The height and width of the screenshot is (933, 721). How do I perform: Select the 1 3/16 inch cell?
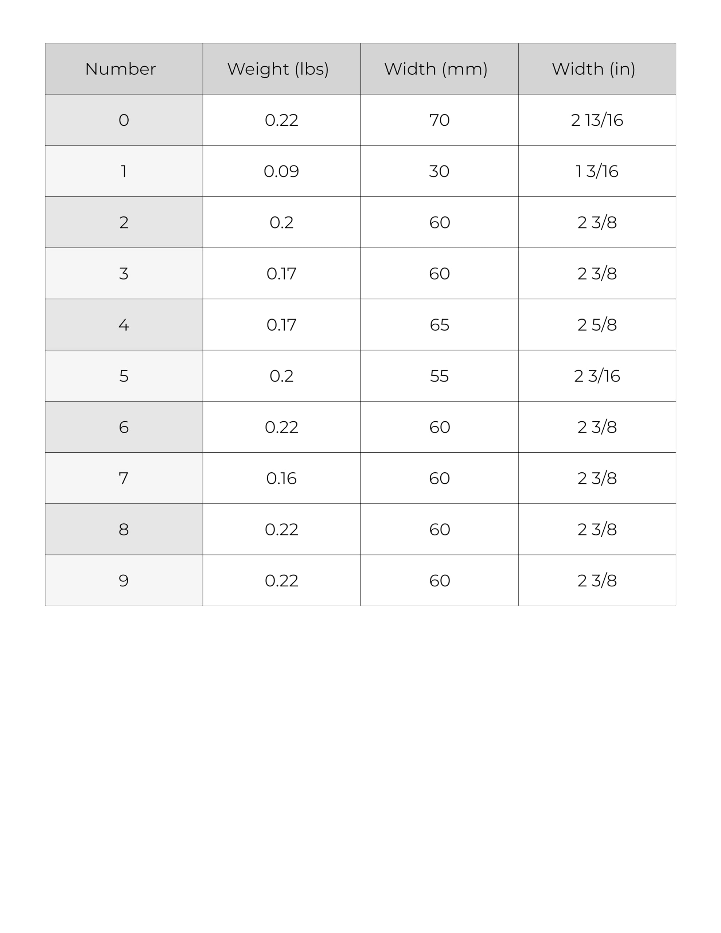[x=597, y=171]
